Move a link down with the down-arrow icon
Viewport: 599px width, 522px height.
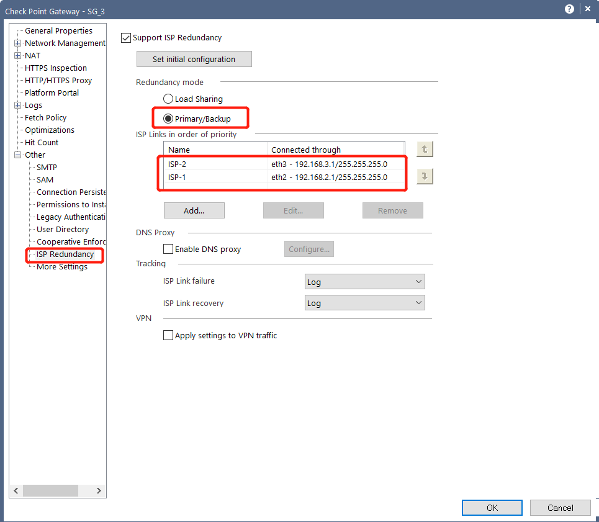tap(425, 176)
